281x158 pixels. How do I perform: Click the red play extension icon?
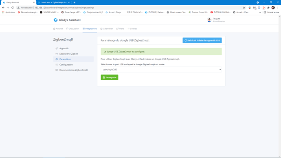(x=263, y=8)
